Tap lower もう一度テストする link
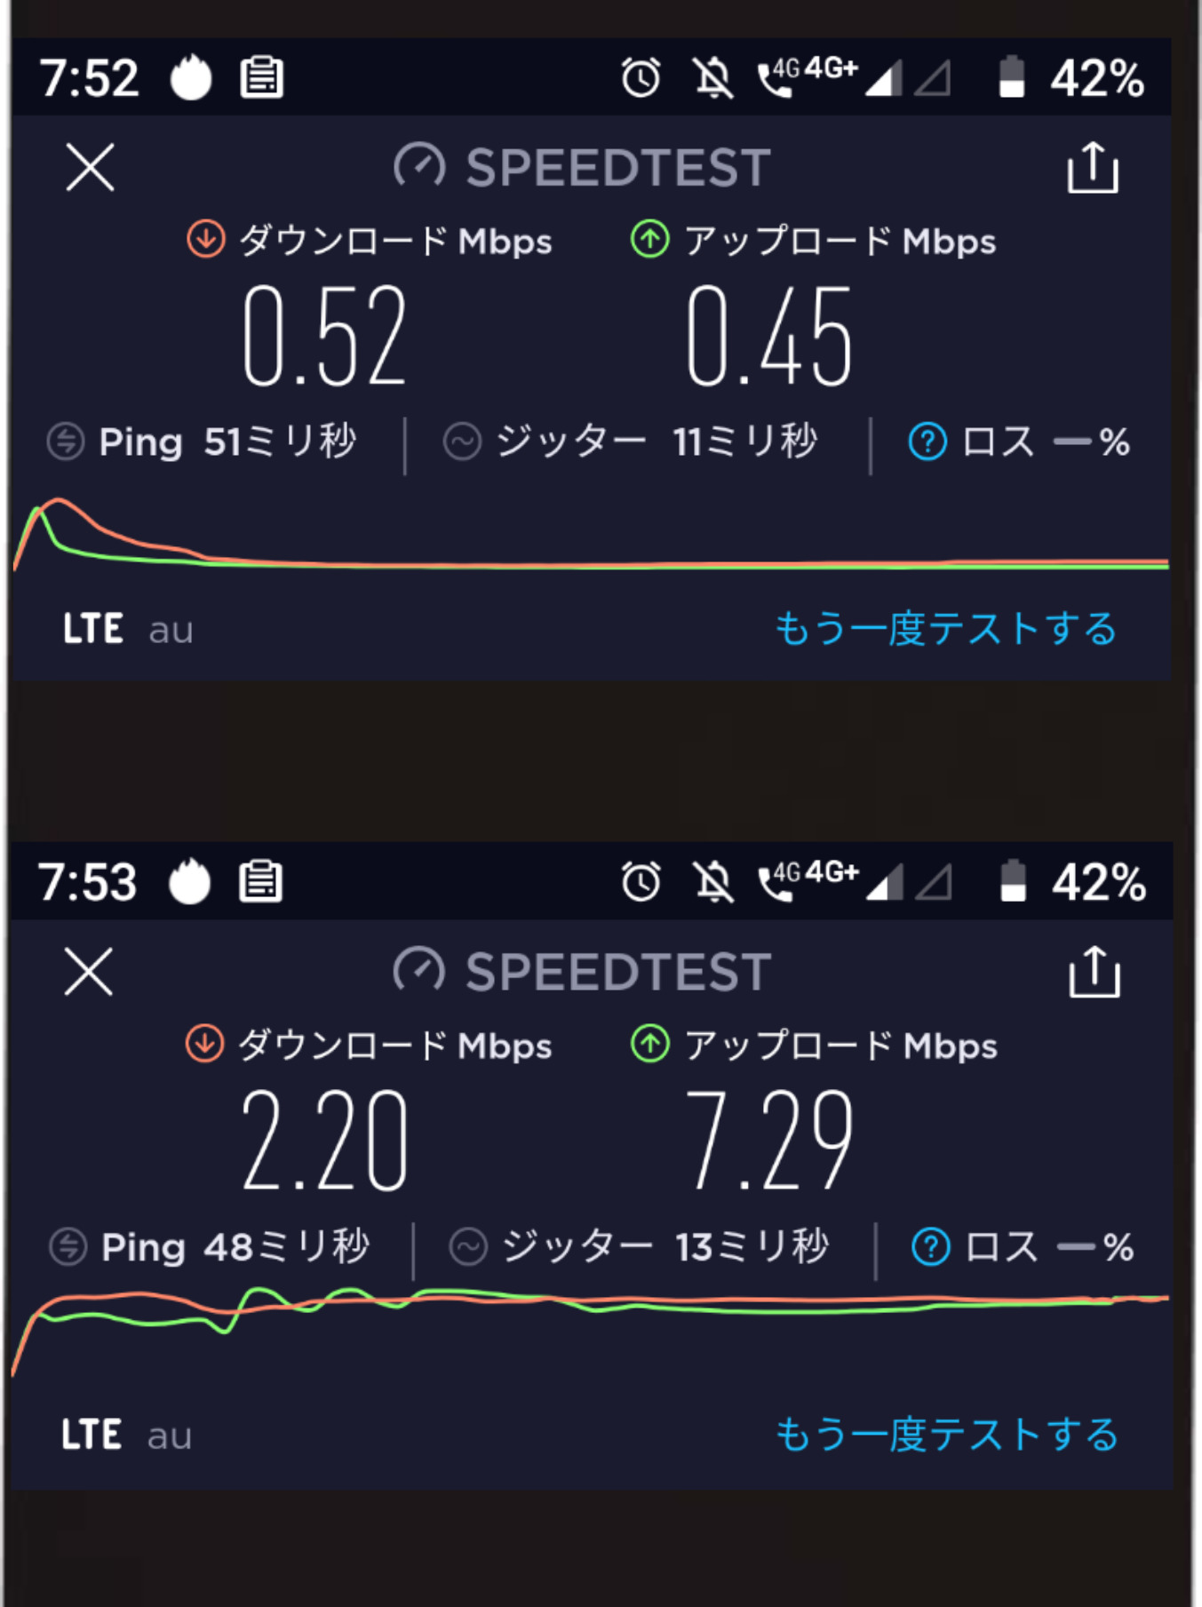The image size is (1202, 1607). [947, 1435]
